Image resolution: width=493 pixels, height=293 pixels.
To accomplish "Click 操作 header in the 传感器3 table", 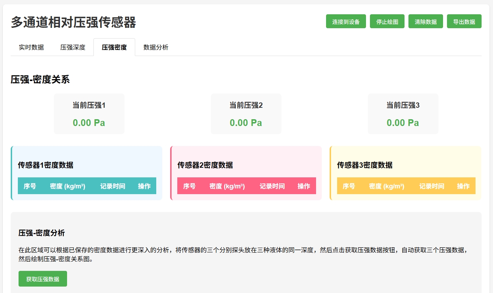I will click(463, 186).
